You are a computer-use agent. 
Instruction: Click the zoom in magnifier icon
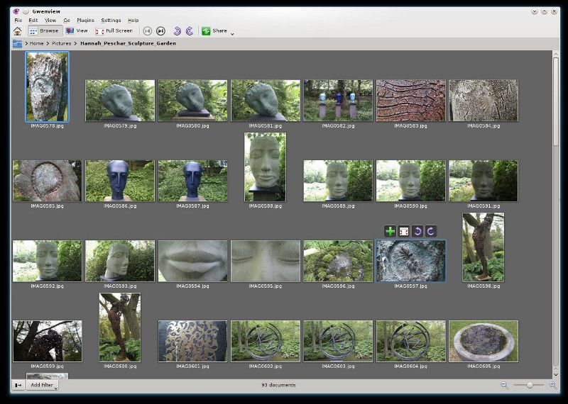click(553, 385)
